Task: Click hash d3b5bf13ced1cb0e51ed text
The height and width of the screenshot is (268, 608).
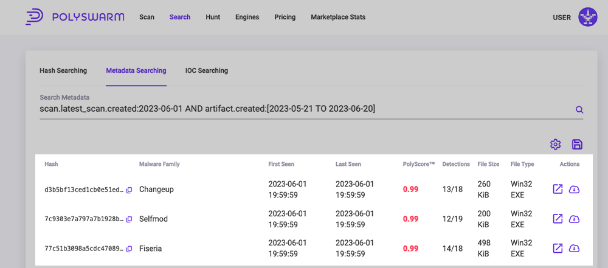Action: pyautogui.click(x=84, y=190)
